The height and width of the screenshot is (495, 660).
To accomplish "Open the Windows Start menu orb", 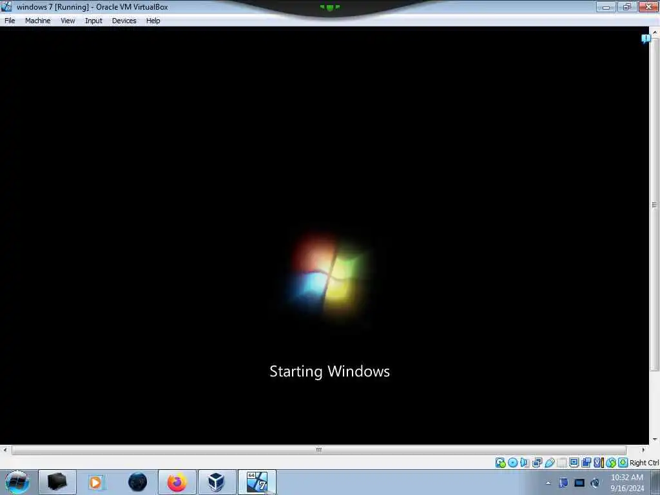I will pos(17,482).
